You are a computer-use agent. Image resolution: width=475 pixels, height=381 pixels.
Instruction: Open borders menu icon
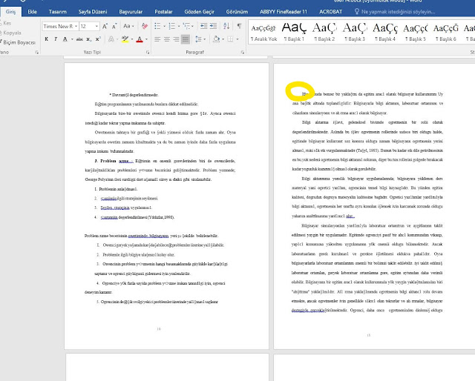(230, 39)
